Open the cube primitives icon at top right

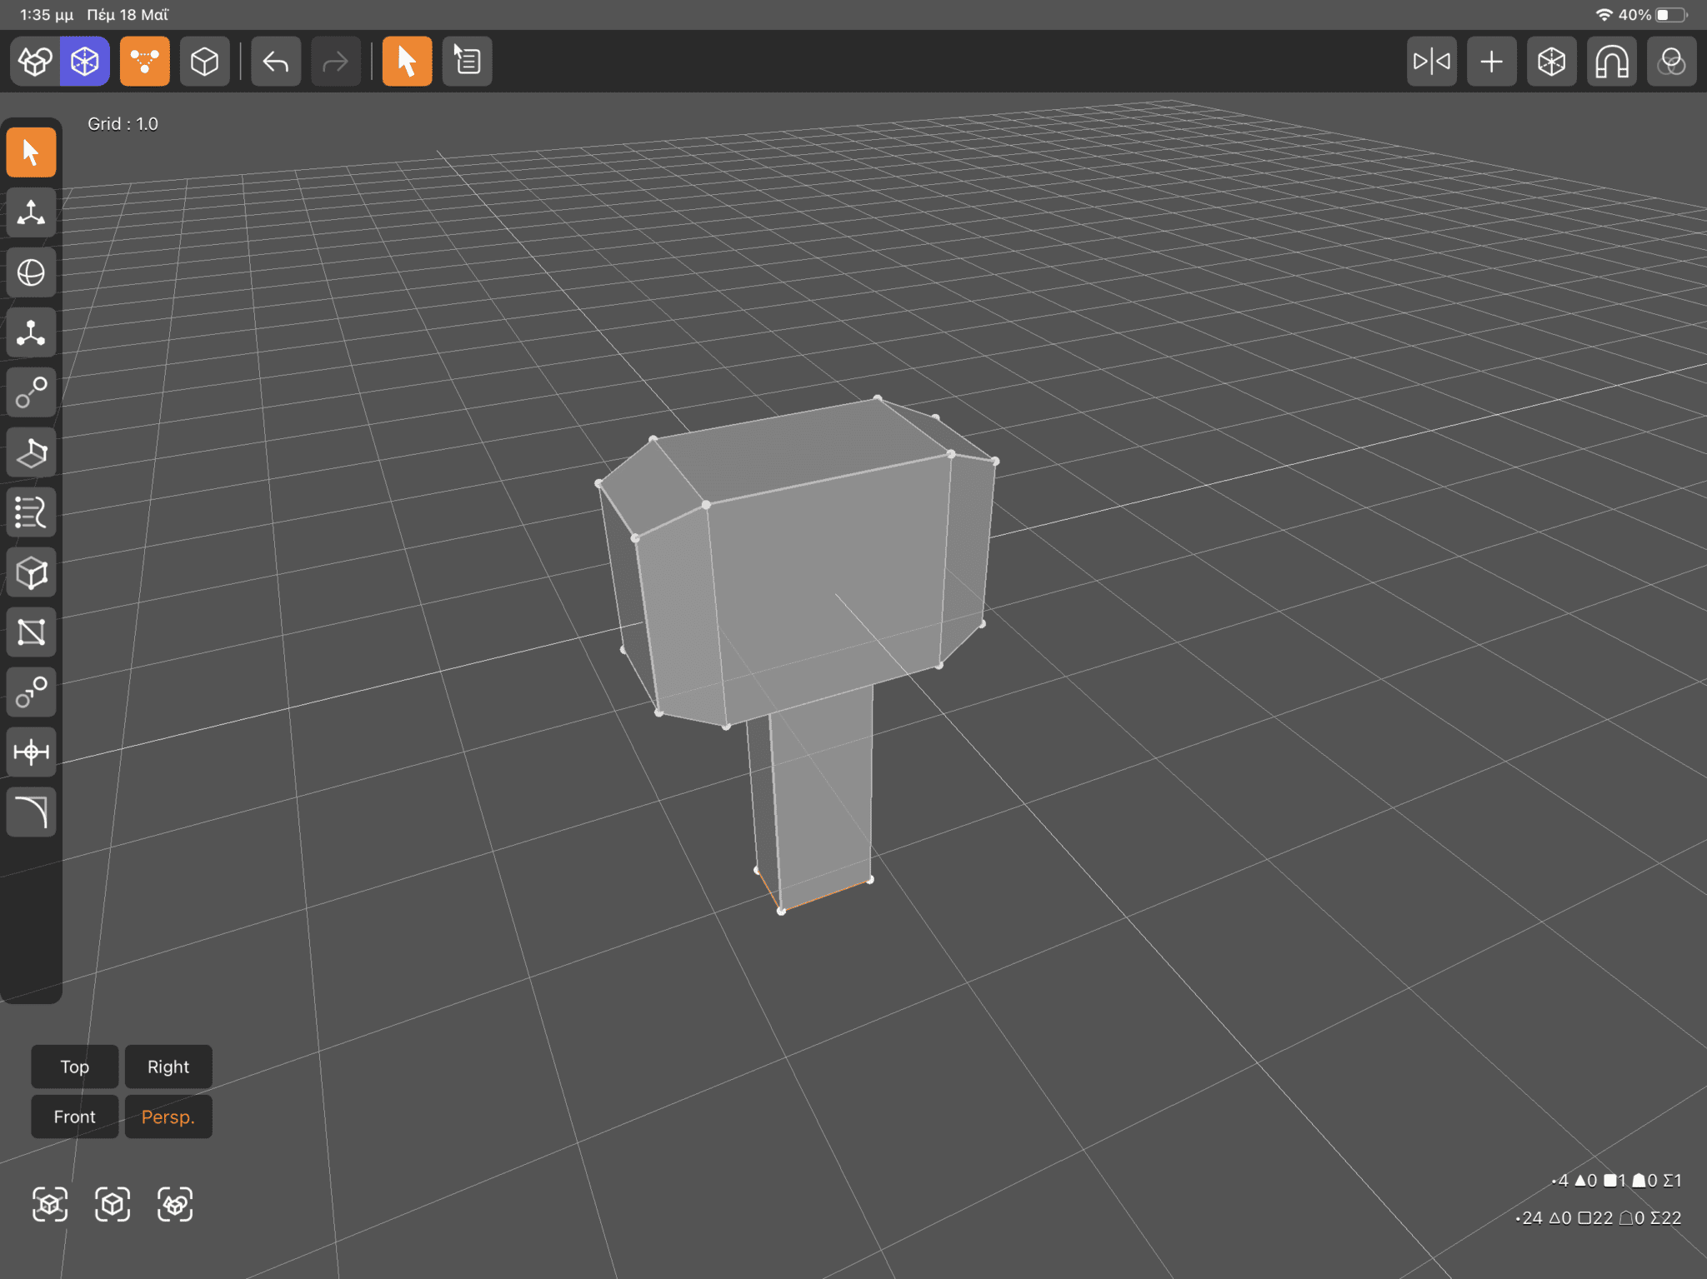pos(1552,62)
